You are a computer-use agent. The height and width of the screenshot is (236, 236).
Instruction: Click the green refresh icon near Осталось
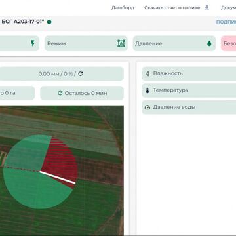pos(60,93)
